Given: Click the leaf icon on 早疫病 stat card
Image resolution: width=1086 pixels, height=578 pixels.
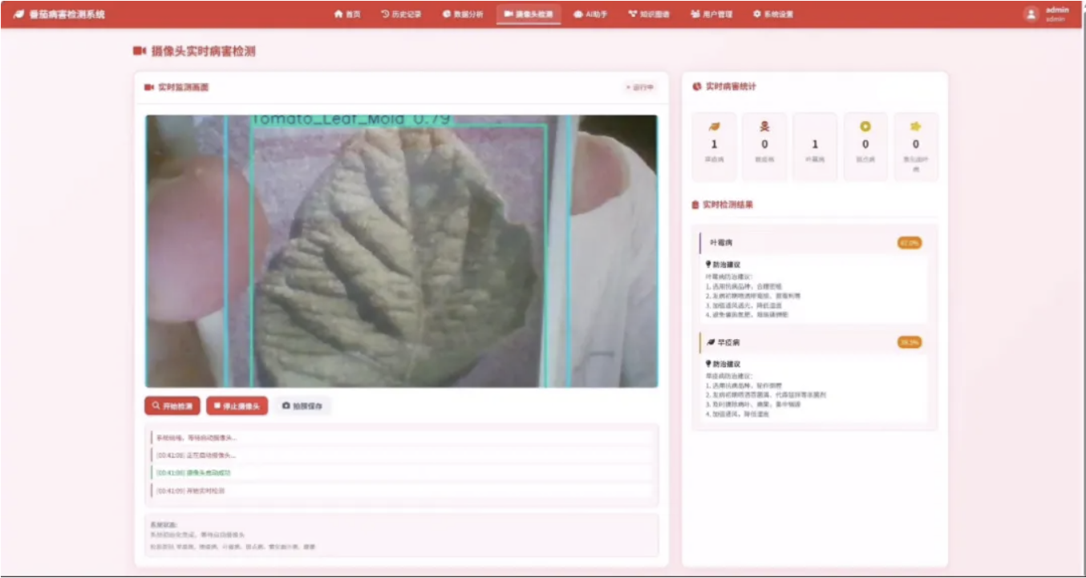Looking at the screenshot, I should [x=714, y=127].
